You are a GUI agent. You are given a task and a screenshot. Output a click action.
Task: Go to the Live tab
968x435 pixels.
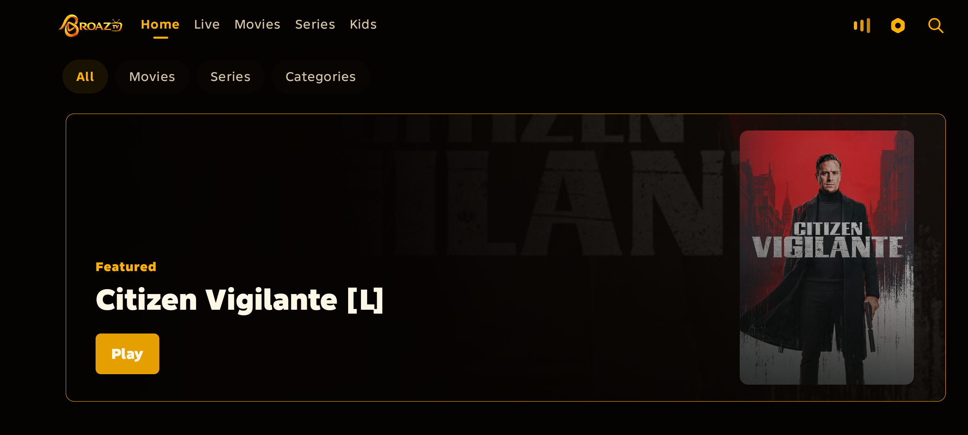tap(207, 25)
